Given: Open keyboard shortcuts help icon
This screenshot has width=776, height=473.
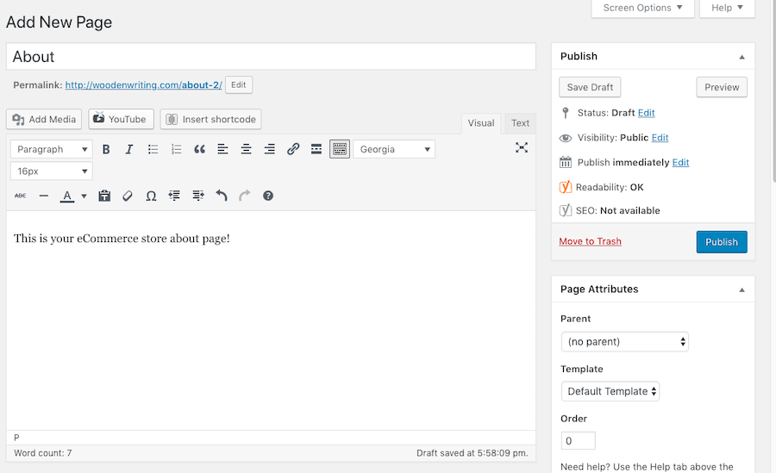Looking at the screenshot, I should [268, 196].
